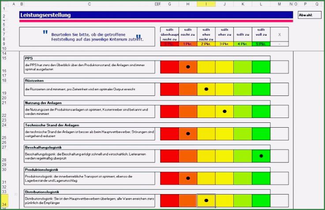Viewport: 325px width, 210px height.
Task: Select the column C header
Action: pos(89,4)
